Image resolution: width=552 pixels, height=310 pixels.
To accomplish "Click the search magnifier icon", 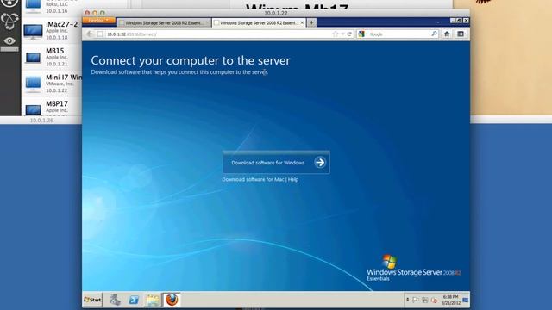I will [434, 34].
